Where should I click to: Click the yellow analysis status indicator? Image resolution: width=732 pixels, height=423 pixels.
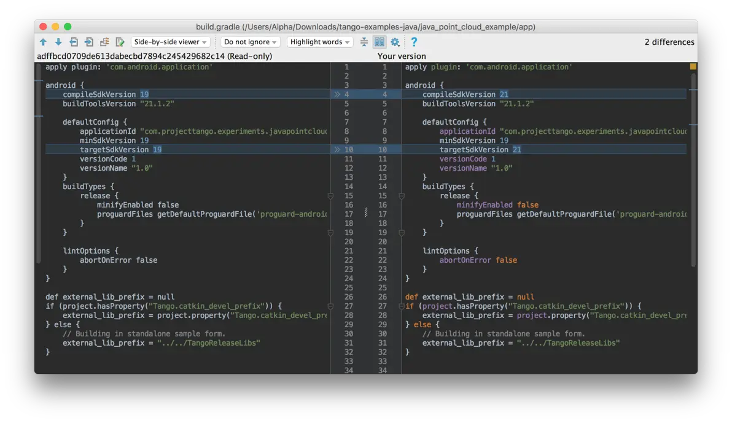[x=693, y=67]
